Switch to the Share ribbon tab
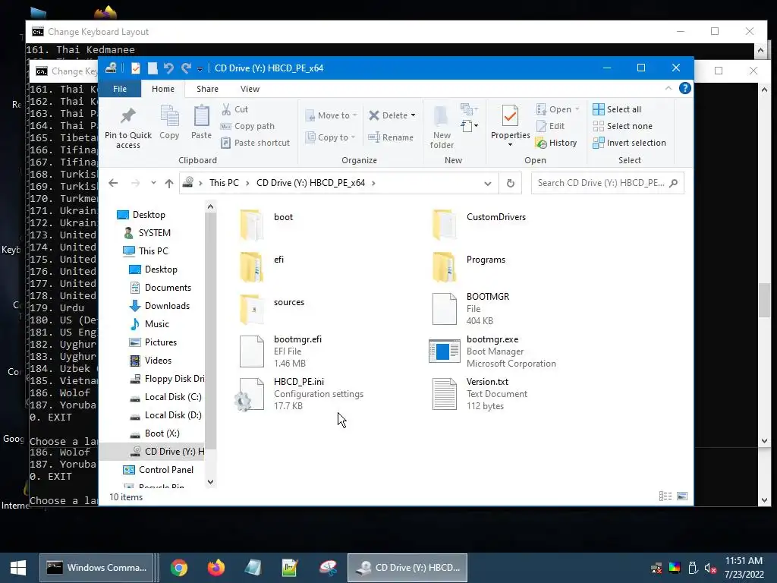Viewport: 777px width, 583px height. point(207,89)
